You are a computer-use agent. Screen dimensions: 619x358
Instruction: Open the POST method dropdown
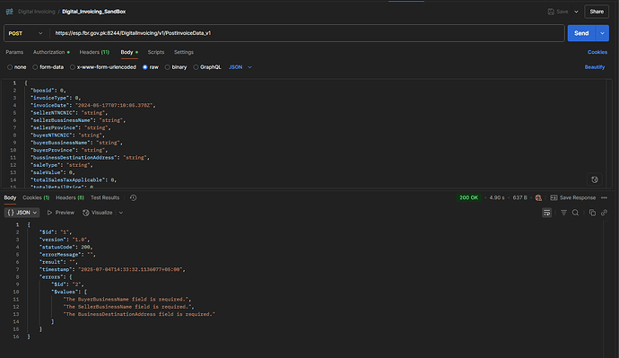tap(26, 33)
